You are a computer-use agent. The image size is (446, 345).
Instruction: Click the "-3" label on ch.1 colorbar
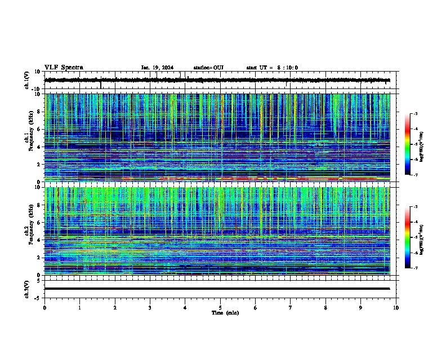point(415,113)
